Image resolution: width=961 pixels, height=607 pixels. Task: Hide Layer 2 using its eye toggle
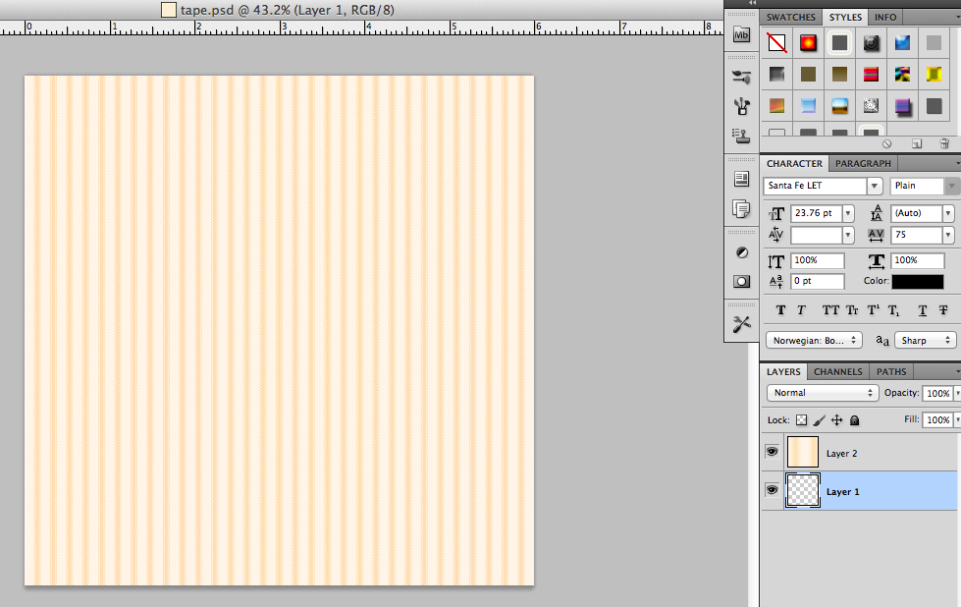coord(773,452)
